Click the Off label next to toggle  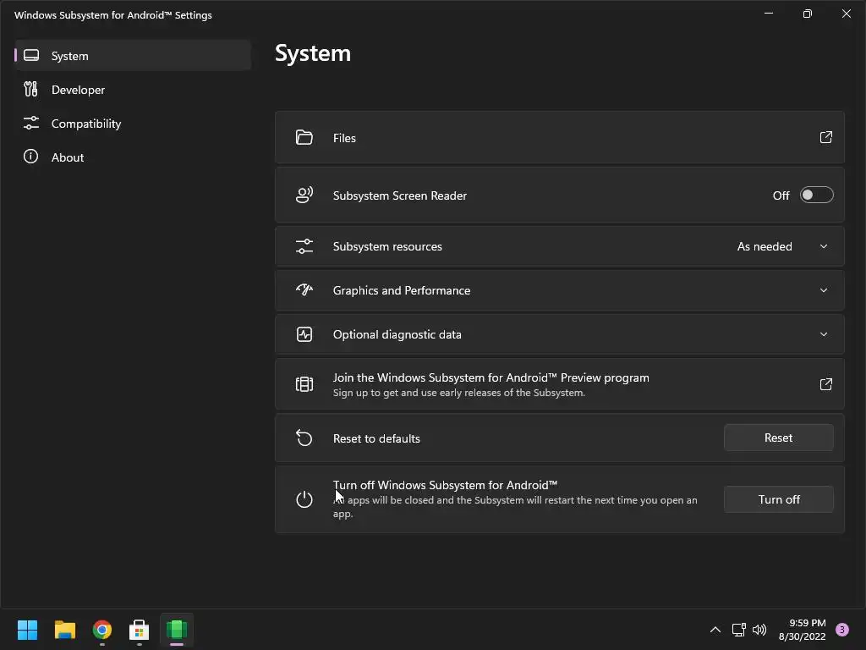tap(781, 196)
